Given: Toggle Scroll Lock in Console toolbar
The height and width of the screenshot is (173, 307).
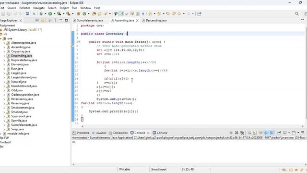Looking at the screenshot, I should click(x=255, y=133).
